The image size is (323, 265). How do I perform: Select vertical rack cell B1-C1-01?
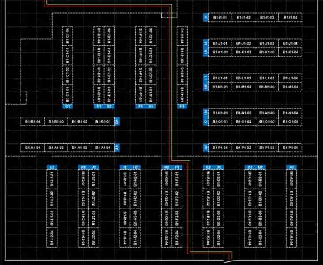(68, 95)
